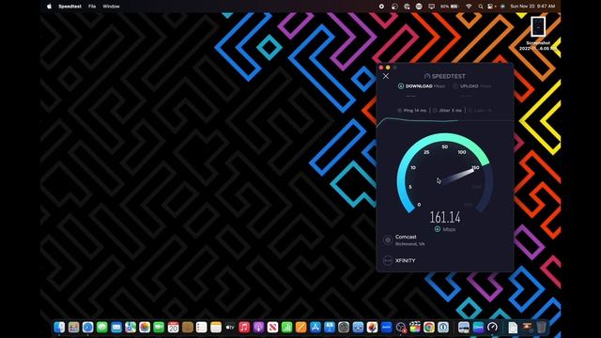The image size is (601, 338).
Task: Open System Preferences from the Dock
Action: [x=344, y=328]
